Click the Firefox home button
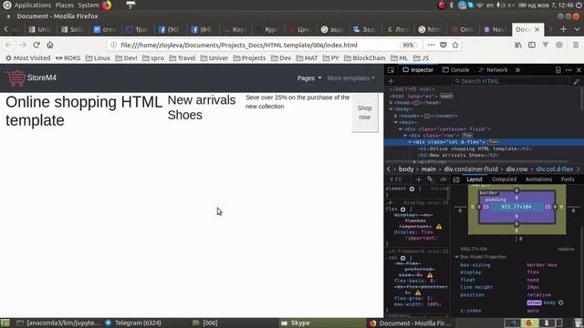584x328 pixels. pos(50,45)
